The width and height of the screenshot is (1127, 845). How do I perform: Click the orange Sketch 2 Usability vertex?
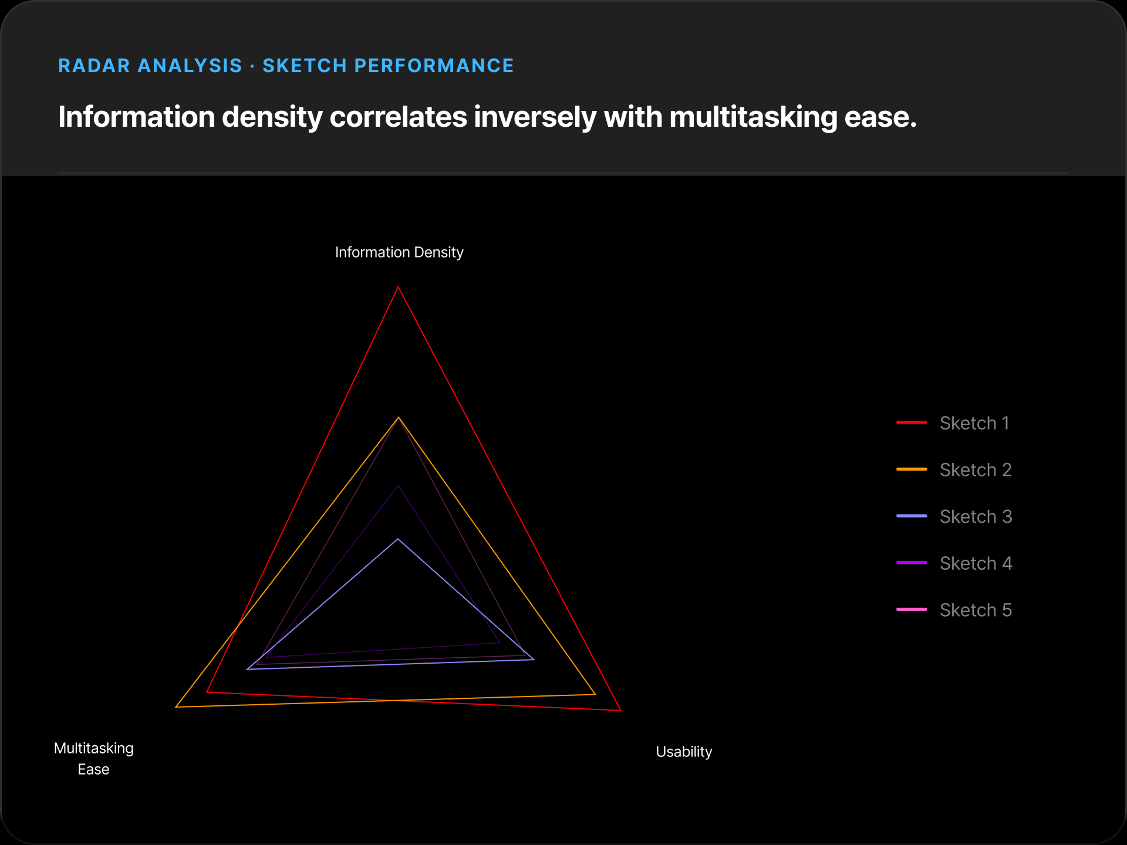[595, 695]
